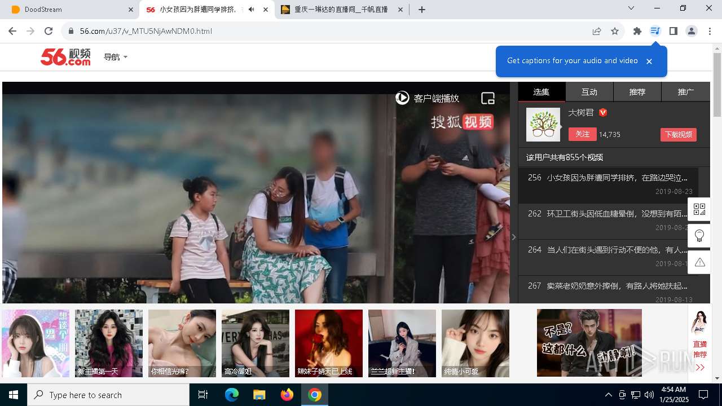Switch to the 推广 tab
The width and height of the screenshot is (722, 406).
(686, 92)
